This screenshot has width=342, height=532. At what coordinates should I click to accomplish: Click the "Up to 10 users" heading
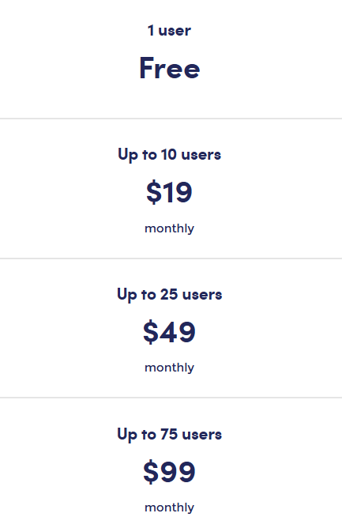coord(169,155)
